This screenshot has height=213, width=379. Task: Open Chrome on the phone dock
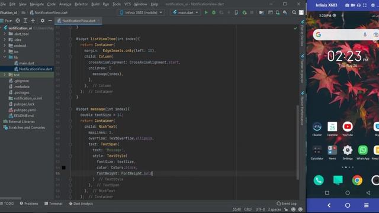pos(357,180)
